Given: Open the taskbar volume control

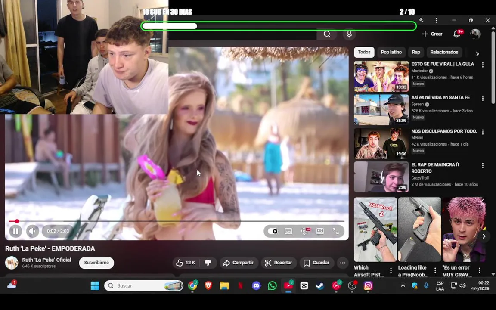Looking at the screenshot, I should (x=462, y=286).
